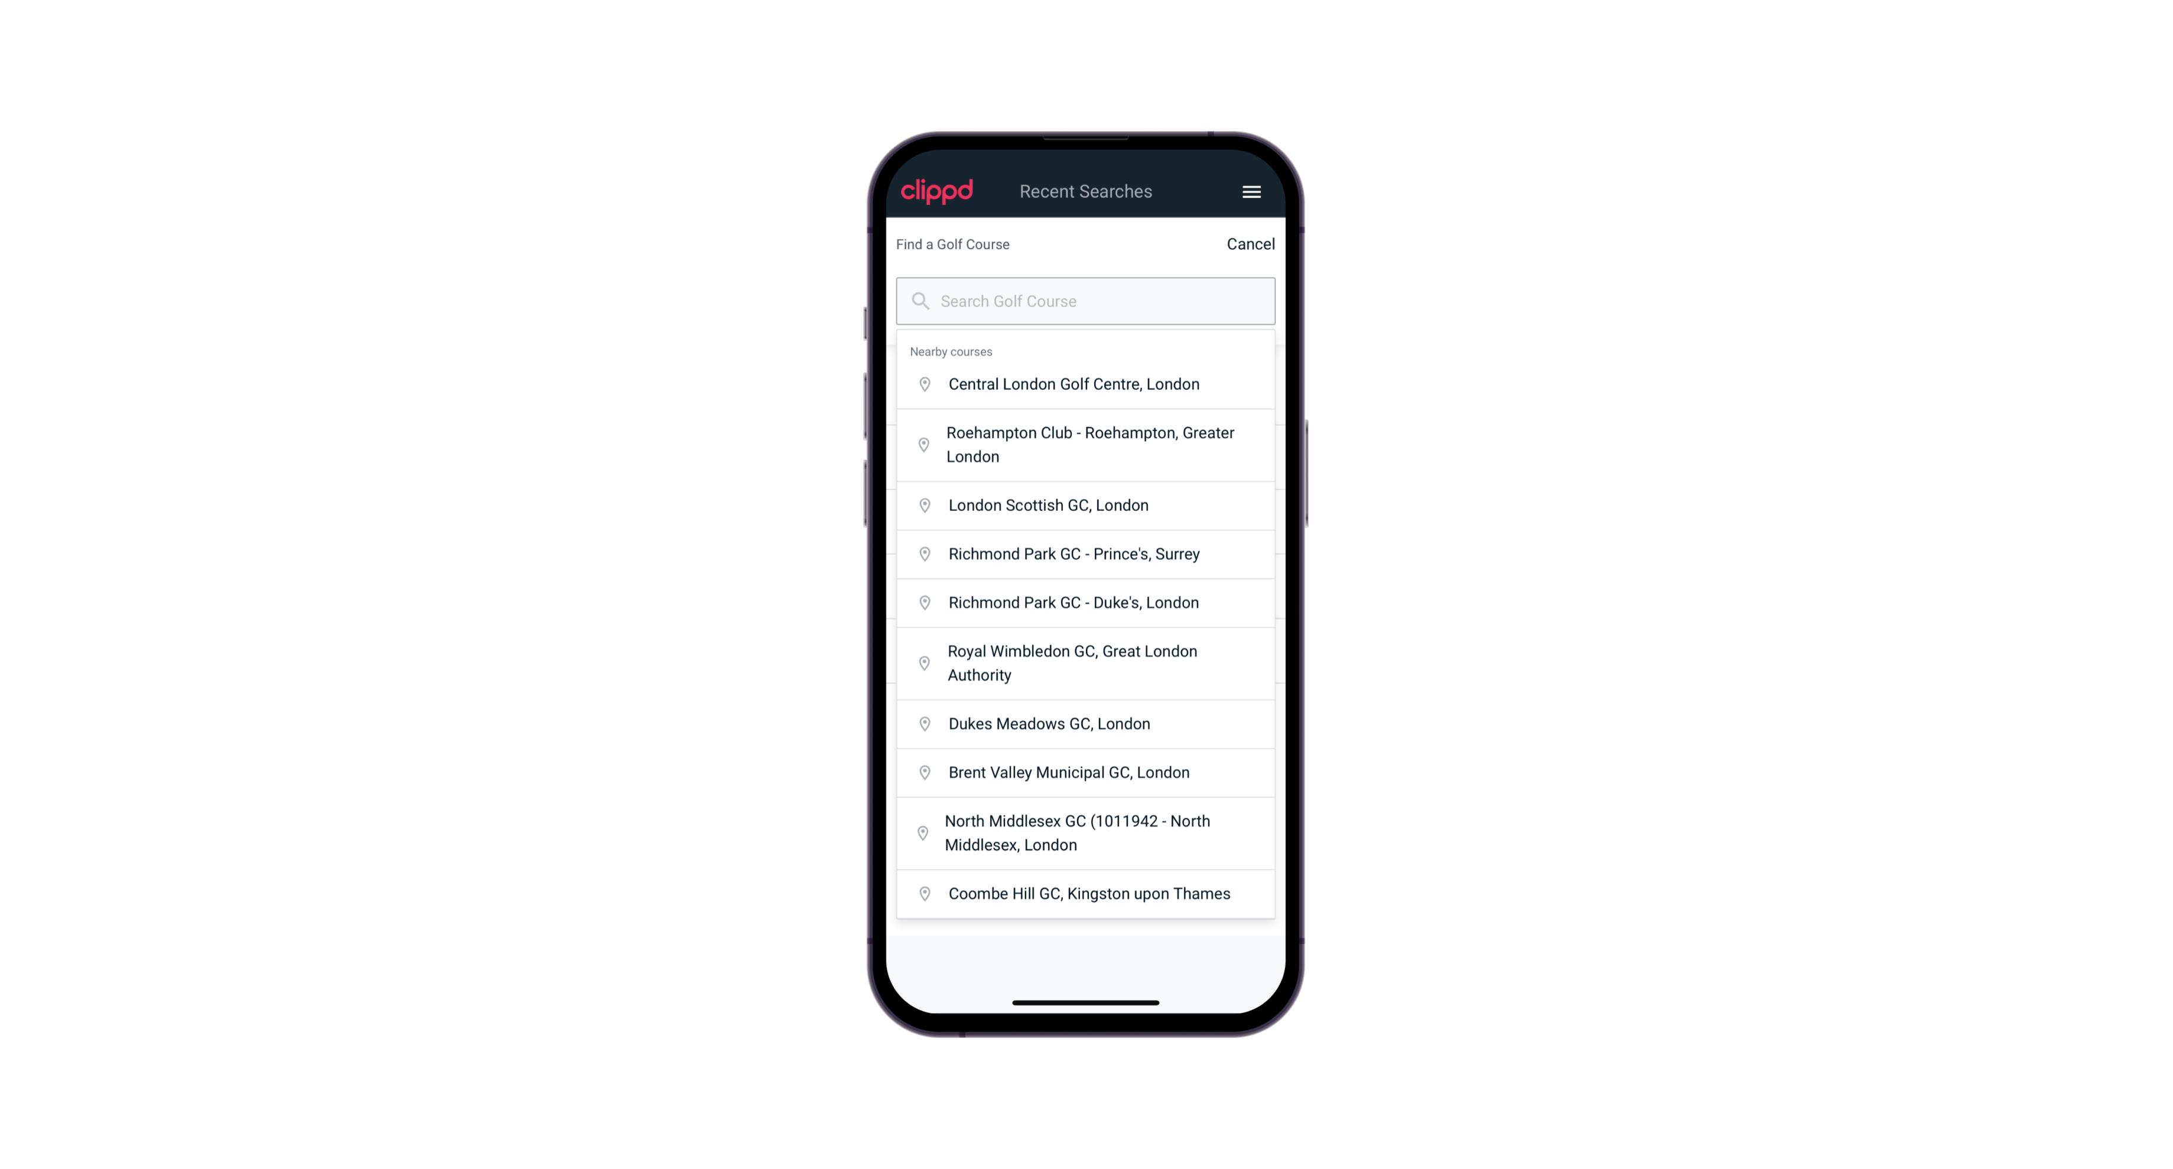Select Roehampton Club Greater London entry
Screen dimensions: 2173x1169
(x=1085, y=445)
